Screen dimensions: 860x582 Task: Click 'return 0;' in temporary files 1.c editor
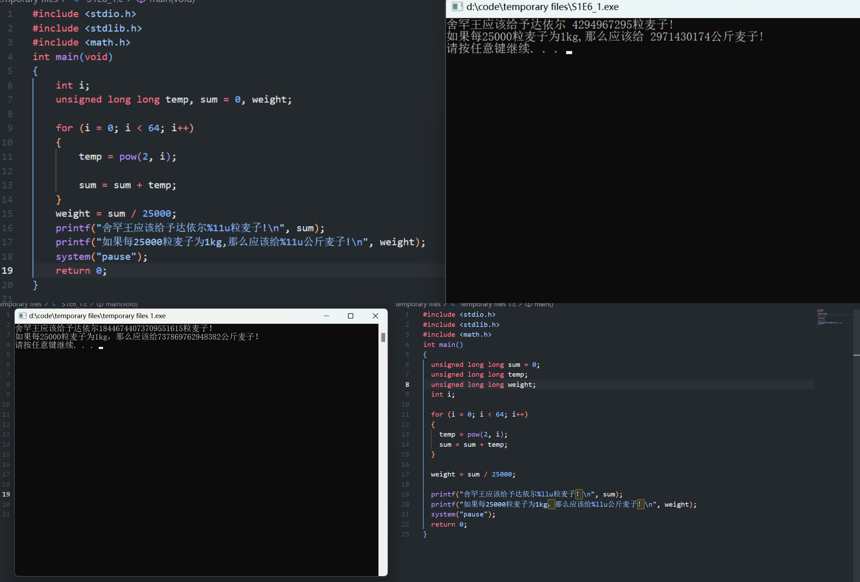point(449,524)
